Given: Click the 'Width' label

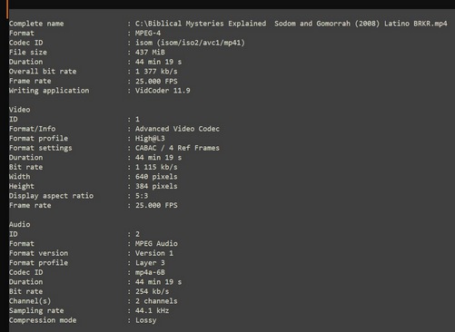Looking at the screenshot, I should (20, 177).
